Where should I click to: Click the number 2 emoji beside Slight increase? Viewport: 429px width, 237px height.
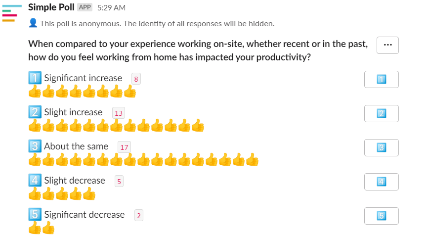35,112
